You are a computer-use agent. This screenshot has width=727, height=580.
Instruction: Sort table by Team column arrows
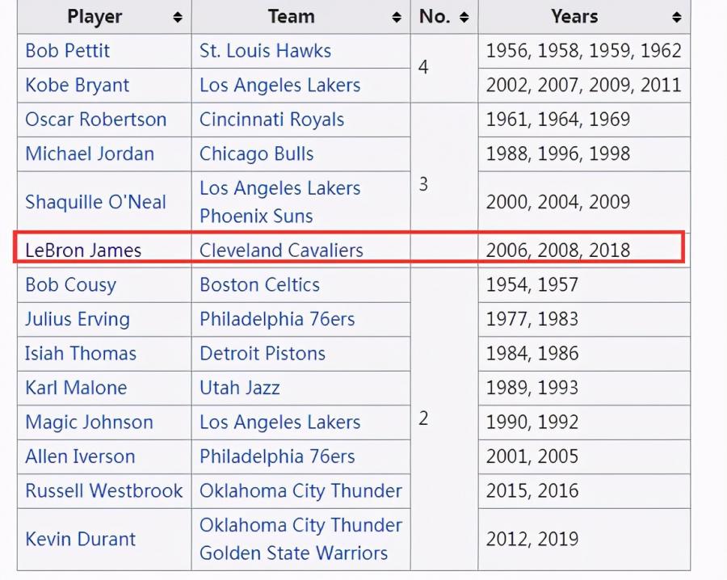pyautogui.click(x=397, y=18)
